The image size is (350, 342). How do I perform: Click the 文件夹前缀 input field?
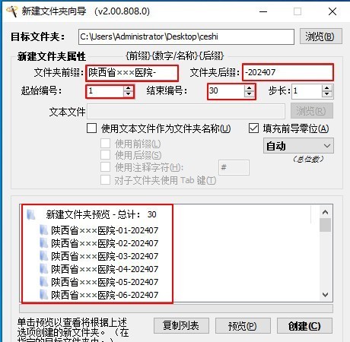(132, 73)
